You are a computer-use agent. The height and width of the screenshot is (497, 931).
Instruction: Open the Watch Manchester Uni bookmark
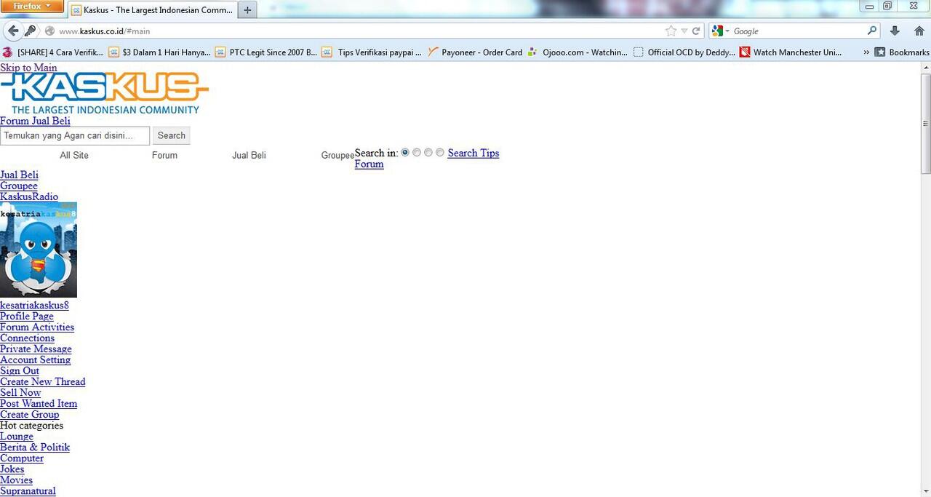point(791,52)
